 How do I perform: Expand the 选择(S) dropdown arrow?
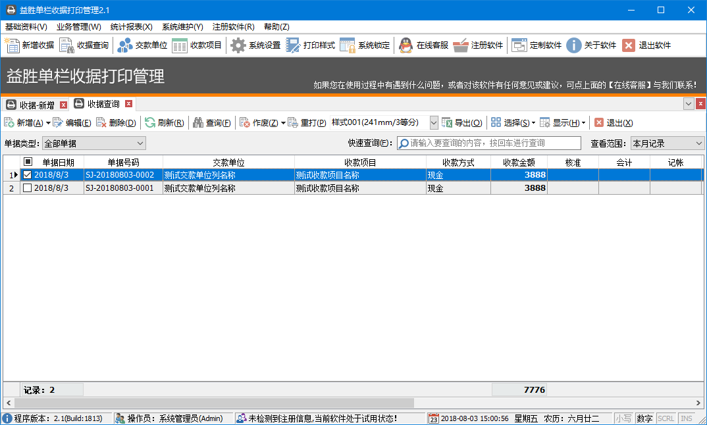tap(533, 123)
